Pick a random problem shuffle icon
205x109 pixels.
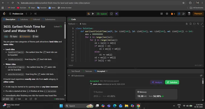click(x=35, y=14)
